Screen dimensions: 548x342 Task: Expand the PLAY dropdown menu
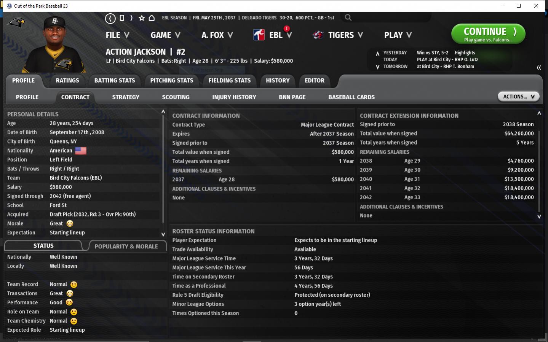click(398, 35)
